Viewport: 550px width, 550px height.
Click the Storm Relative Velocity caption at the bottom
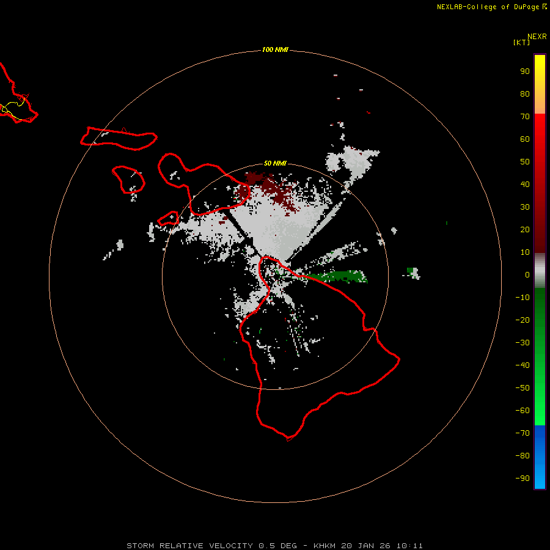click(x=274, y=546)
